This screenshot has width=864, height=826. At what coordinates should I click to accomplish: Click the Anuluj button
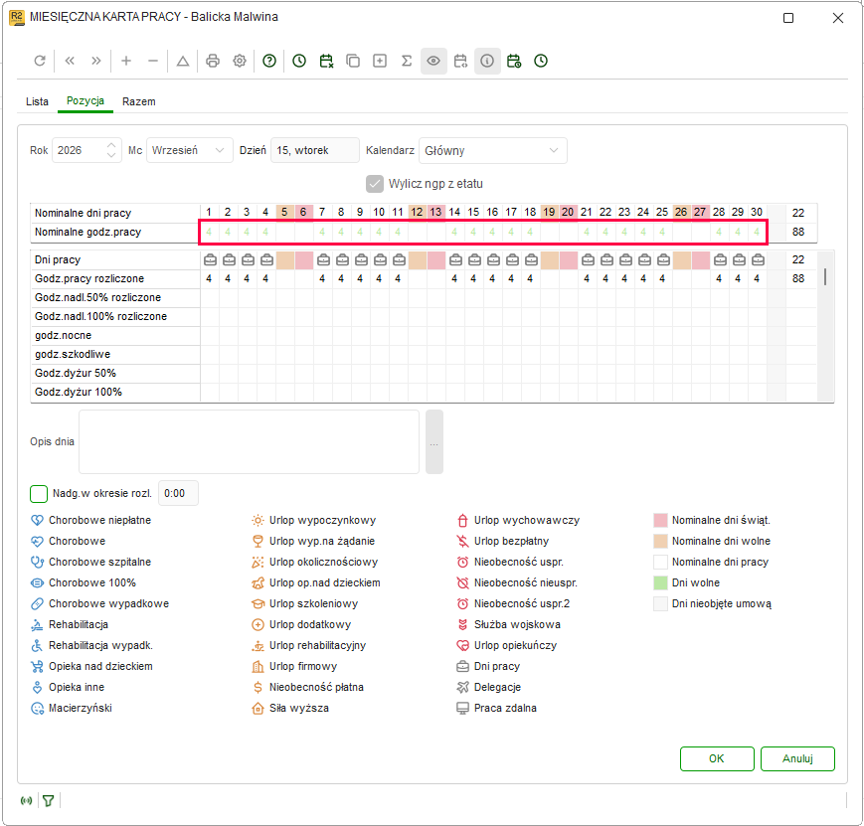pyautogui.click(x=797, y=758)
